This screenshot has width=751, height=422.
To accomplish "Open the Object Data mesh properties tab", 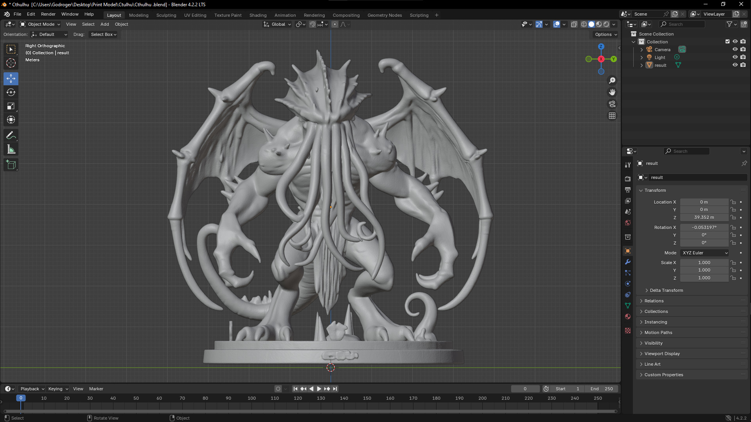I will coord(628,306).
